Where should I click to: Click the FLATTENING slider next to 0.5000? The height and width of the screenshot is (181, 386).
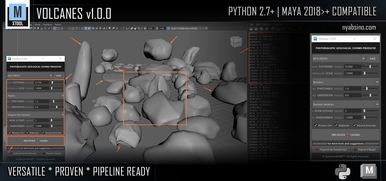371,67
